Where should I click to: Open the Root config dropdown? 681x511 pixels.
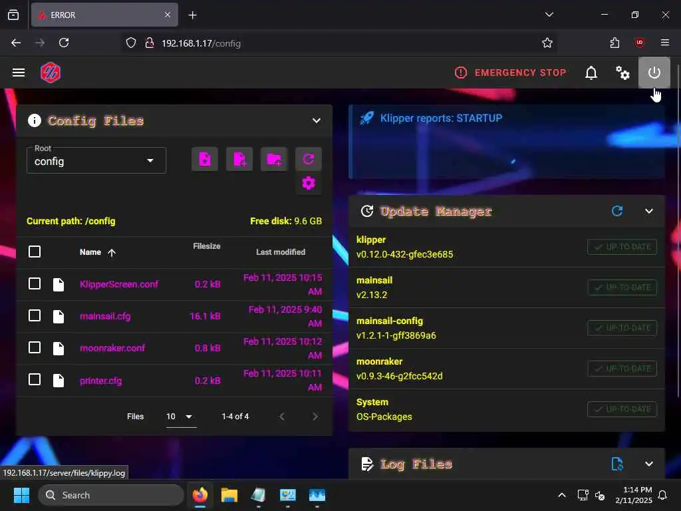tap(96, 160)
